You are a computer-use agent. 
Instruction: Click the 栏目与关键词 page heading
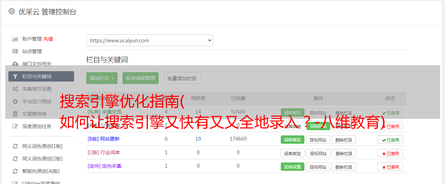pyautogui.click(x=107, y=60)
